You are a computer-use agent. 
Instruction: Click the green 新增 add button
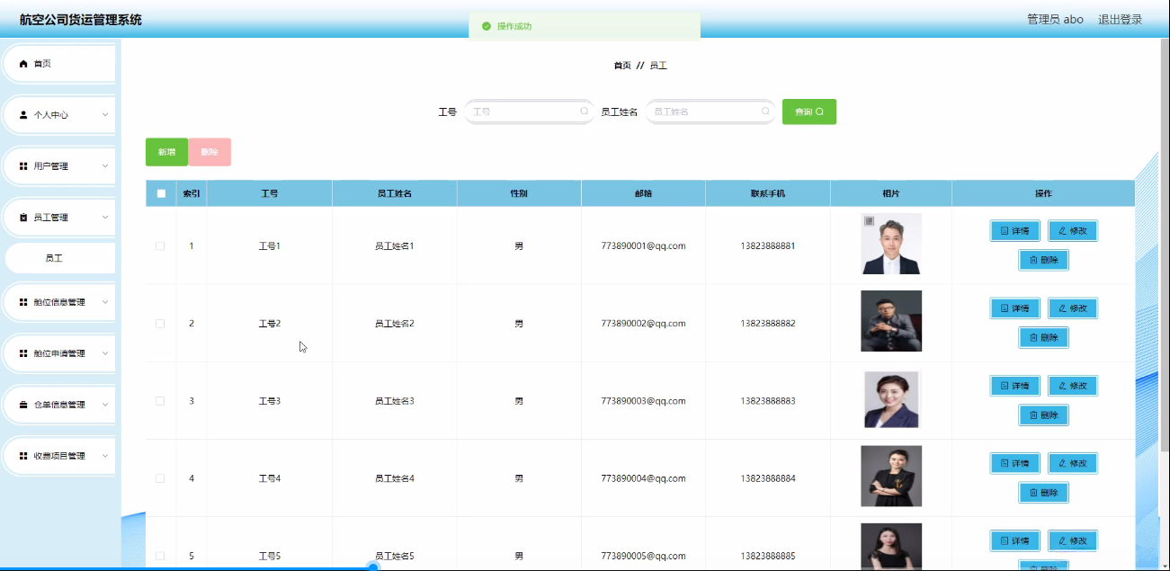[166, 152]
